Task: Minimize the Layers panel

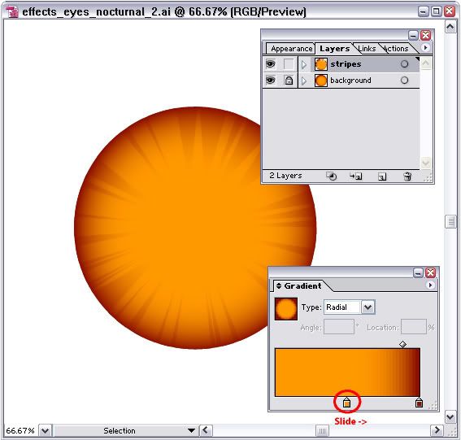Action: [x=413, y=36]
